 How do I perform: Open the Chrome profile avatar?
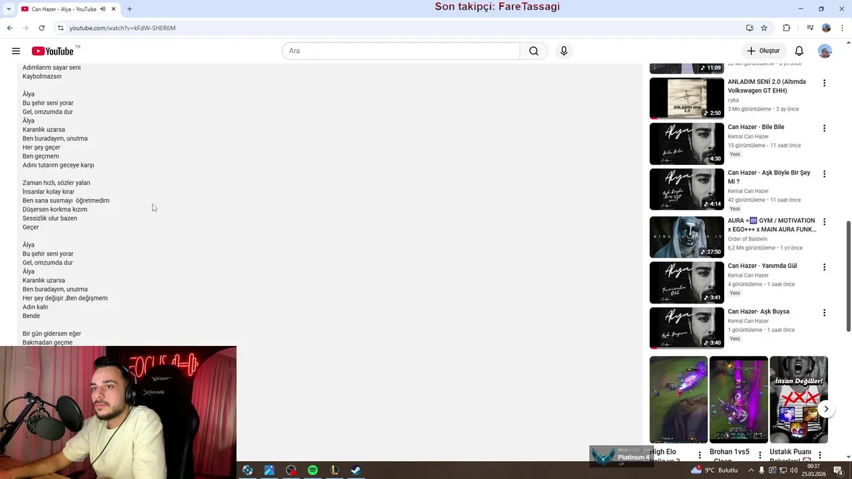826,28
